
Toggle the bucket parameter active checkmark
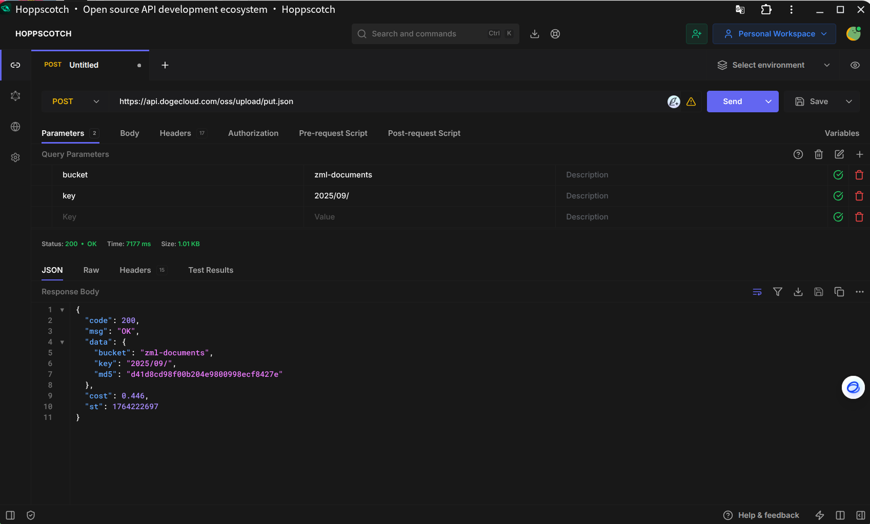[838, 175]
